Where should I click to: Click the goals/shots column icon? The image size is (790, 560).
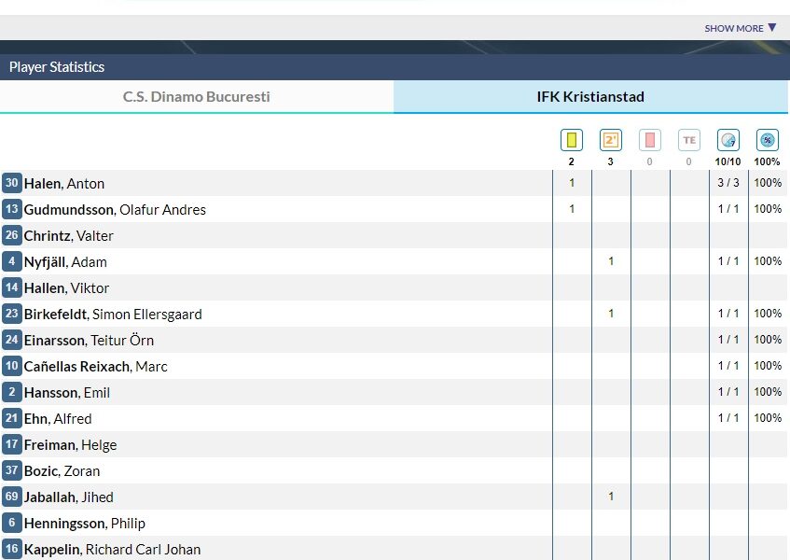tap(728, 140)
